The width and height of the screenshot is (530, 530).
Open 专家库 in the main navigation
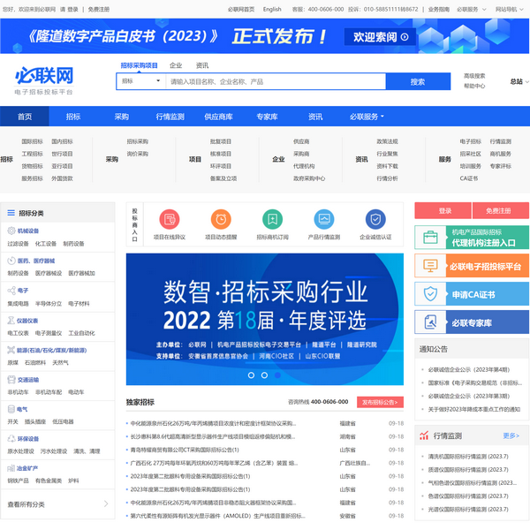pyautogui.click(x=267, y=117)
